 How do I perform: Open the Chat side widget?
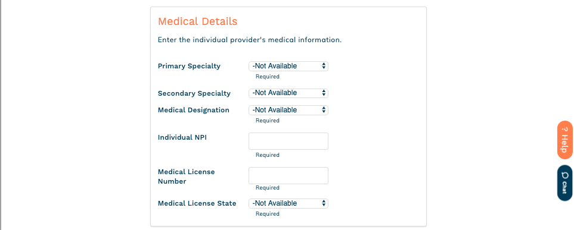(x=564, y=183)
